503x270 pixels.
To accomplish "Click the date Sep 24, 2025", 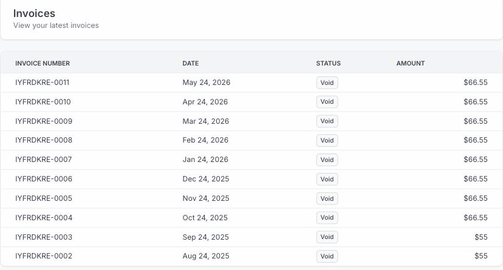I will (205, 237).
